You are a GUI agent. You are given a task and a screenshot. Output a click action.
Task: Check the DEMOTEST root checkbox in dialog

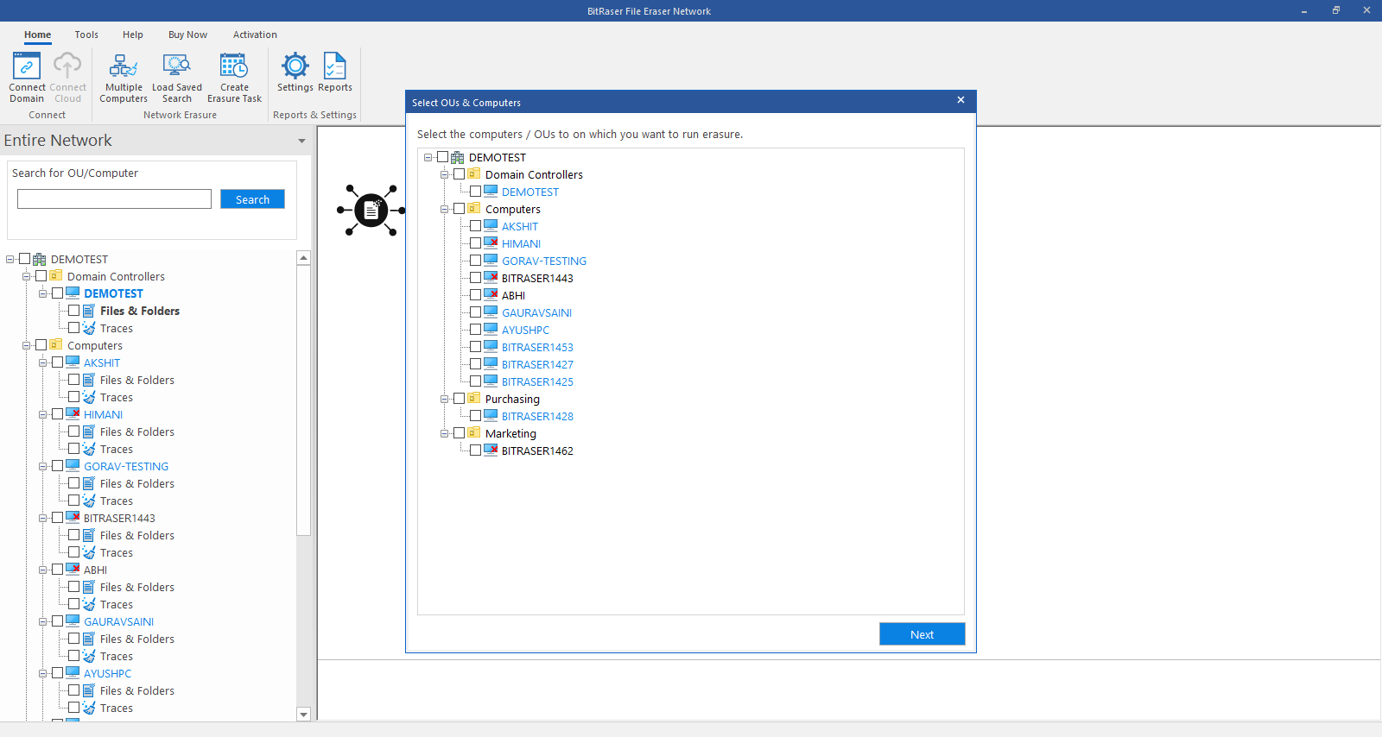point(442,157)
